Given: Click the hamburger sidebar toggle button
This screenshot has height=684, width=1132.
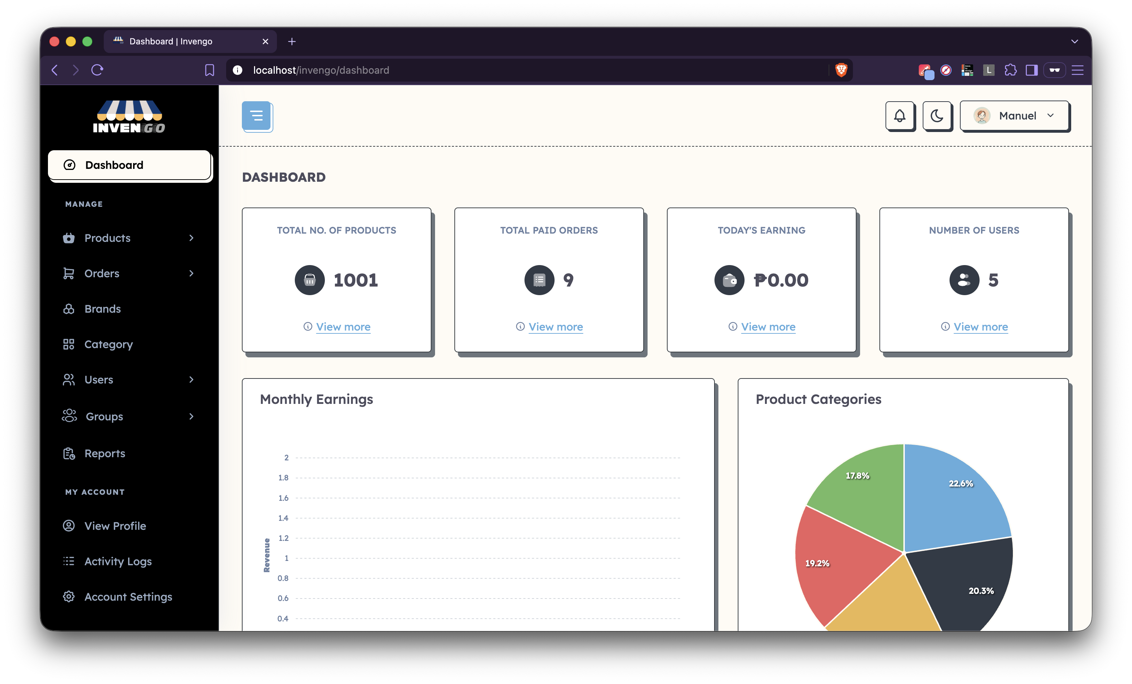Looking at the screenshot, I should [x=257, y=116].
